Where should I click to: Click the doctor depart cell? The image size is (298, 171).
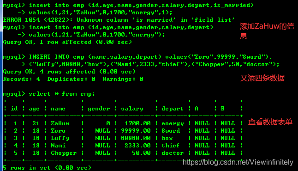173,153
